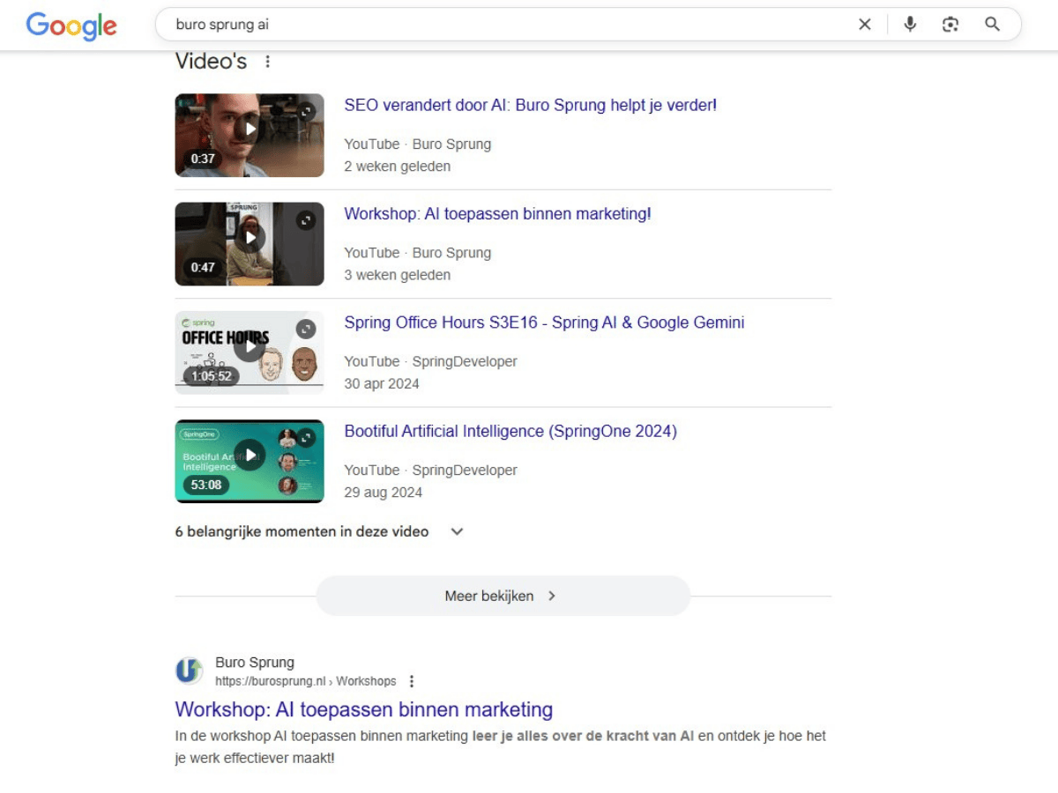1058x793 pixels.
Task: Click the magnifying glass search icon
Action: 992,24
